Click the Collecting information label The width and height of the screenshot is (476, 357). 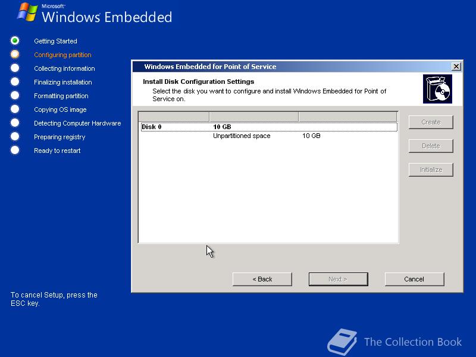coord(64,68)
